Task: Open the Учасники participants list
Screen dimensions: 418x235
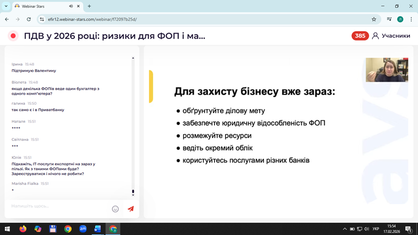Action: (391, 36)
